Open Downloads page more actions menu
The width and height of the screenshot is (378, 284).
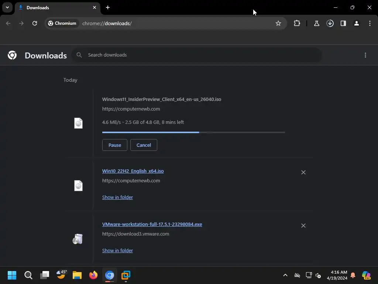[365, 55]
